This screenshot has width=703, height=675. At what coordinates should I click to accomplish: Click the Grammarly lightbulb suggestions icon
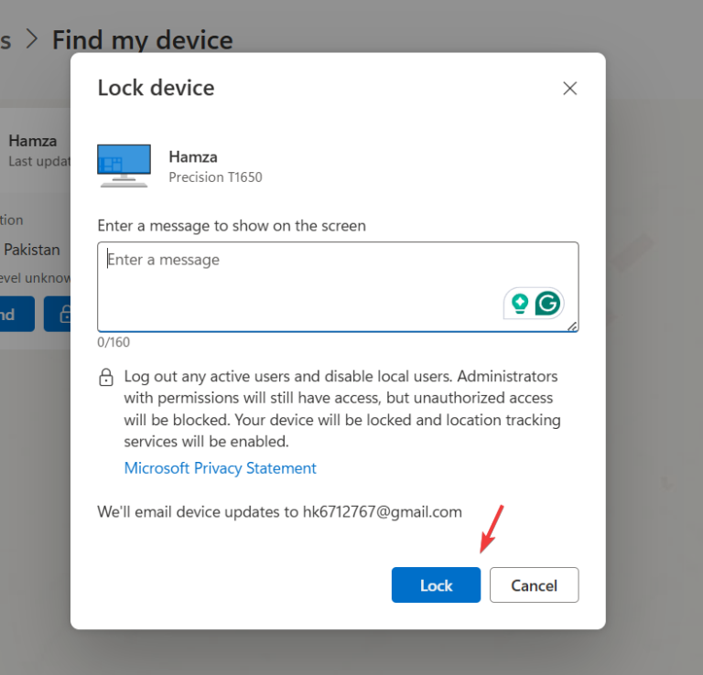[x=520, y=304]
